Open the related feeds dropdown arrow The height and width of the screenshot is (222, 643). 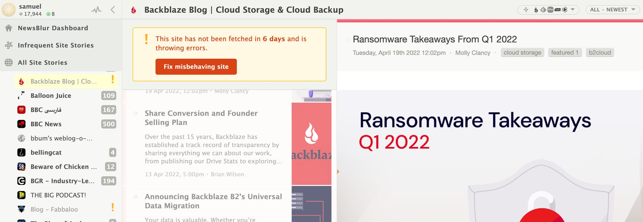tap(573, 9)
